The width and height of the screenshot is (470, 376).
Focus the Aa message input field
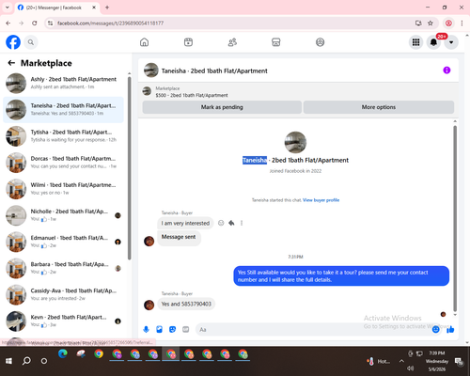click(313, 330)
